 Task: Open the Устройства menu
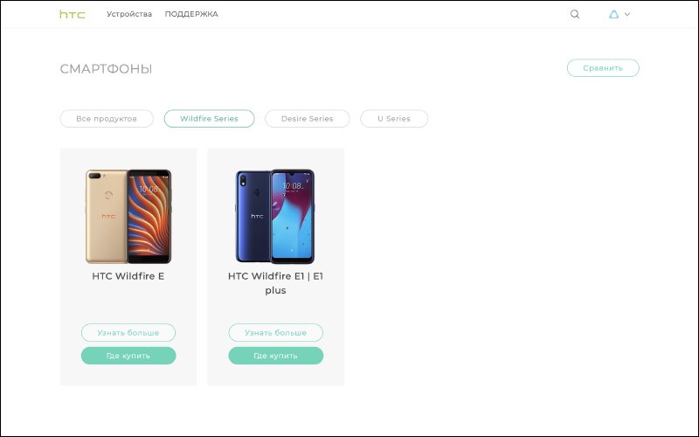(129, 14)
